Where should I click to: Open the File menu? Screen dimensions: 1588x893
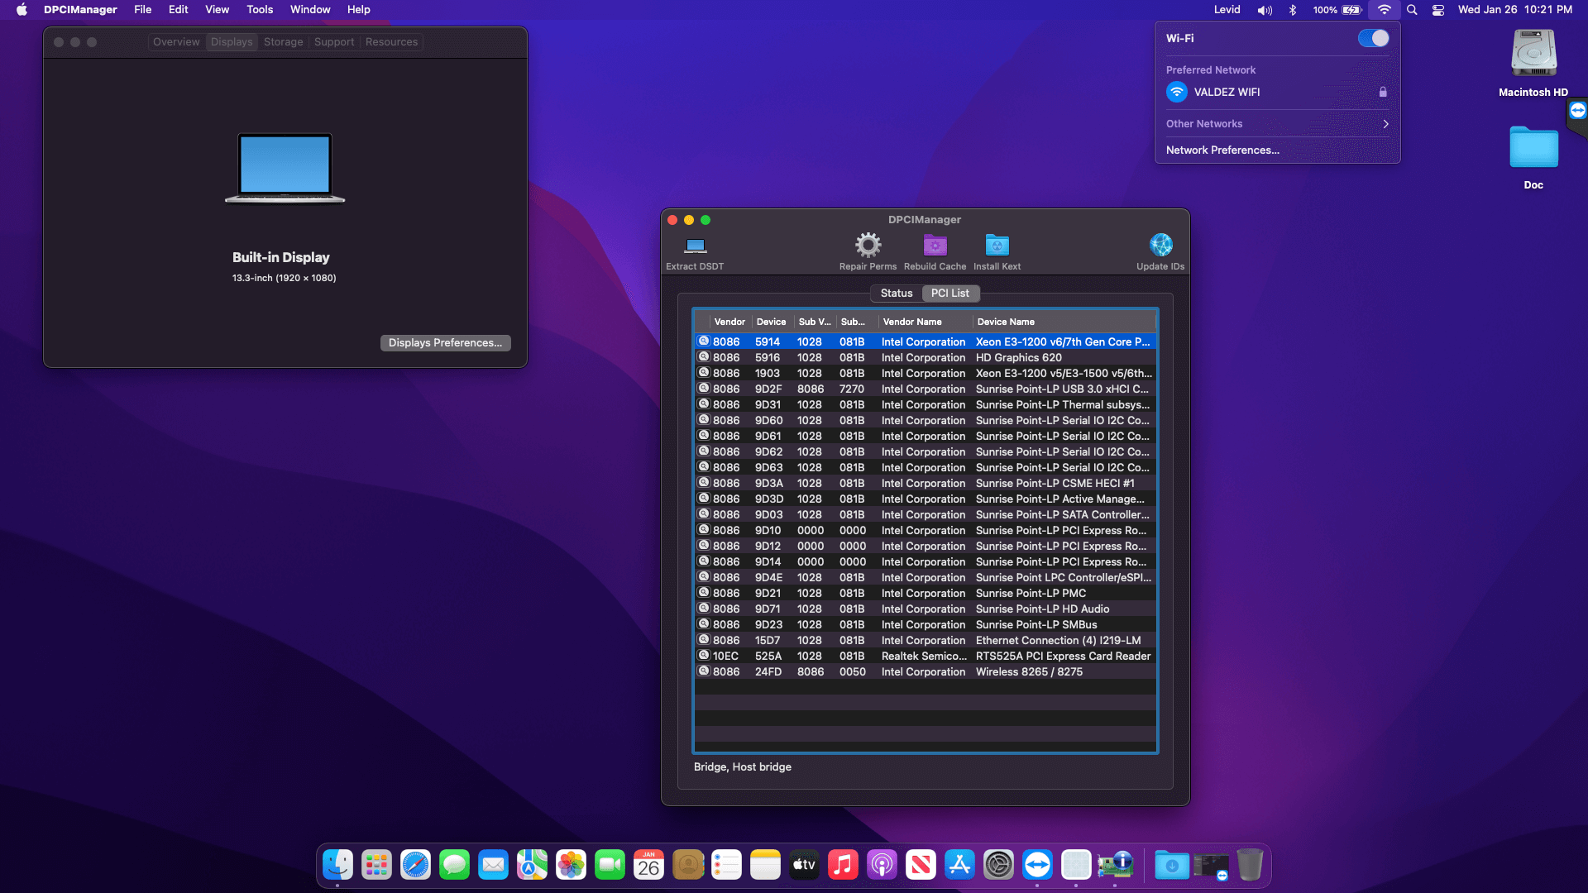click(x=142, y=10)
